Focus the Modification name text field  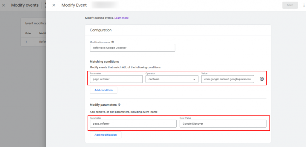point(132,48)
